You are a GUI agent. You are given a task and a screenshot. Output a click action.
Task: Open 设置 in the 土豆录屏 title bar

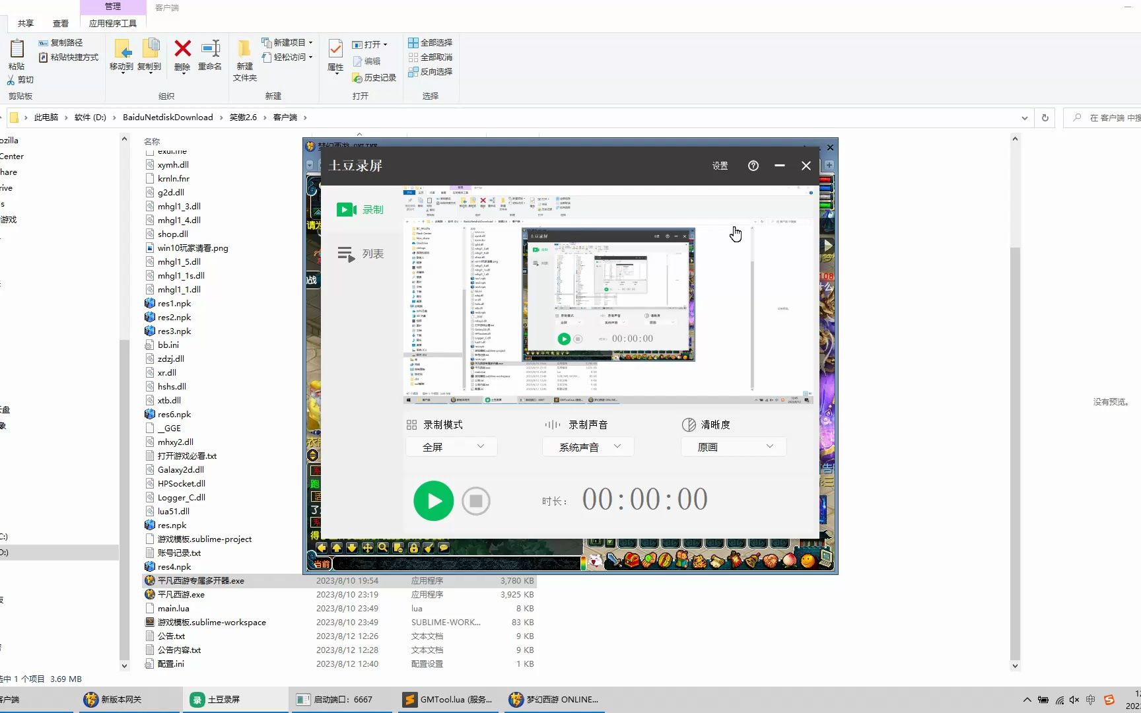(720, 166)
